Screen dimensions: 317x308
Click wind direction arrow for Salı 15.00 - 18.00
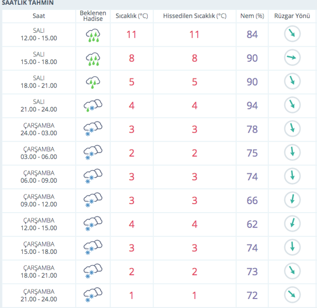(292, 58)
